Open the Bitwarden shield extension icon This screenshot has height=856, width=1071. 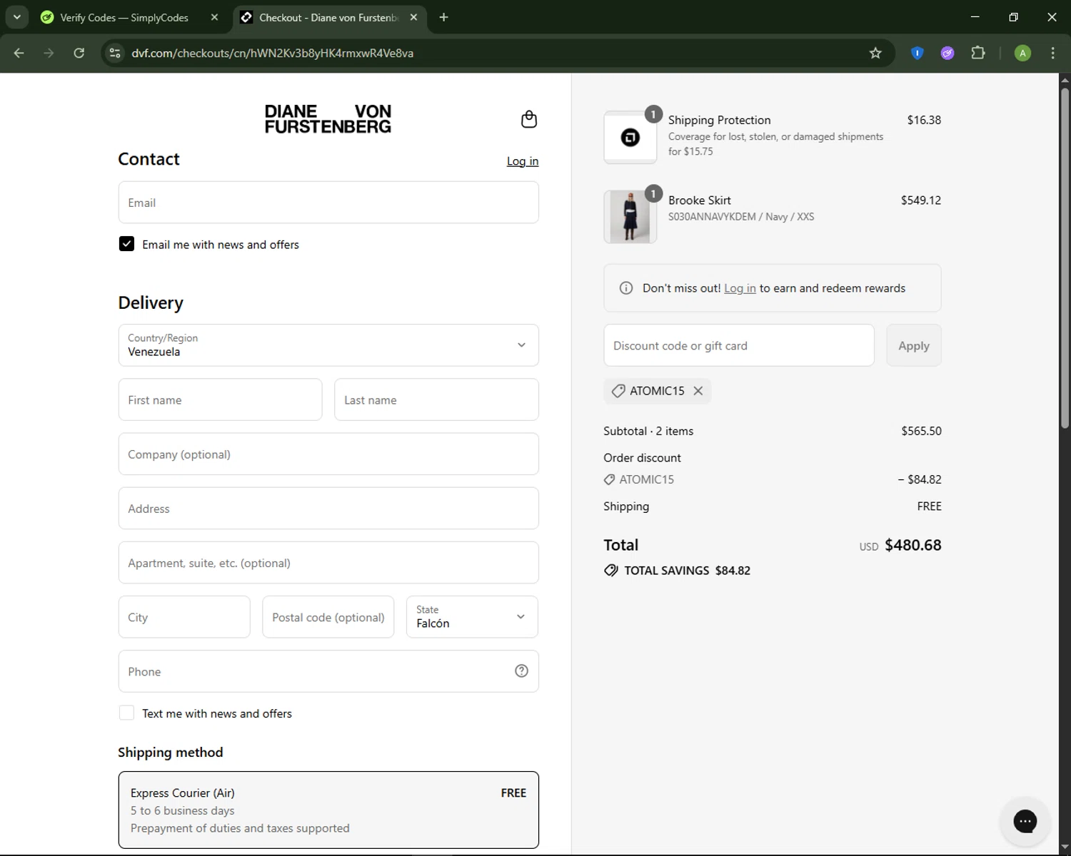[x=917, y=53]
